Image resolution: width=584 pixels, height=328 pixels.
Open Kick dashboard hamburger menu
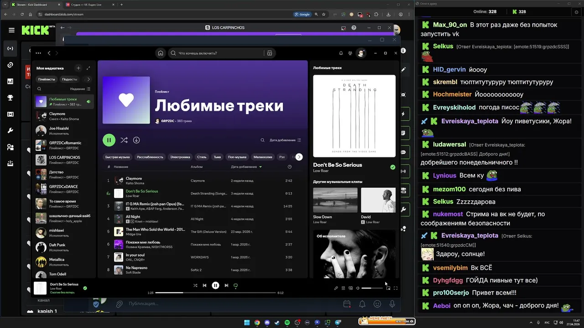11,31
